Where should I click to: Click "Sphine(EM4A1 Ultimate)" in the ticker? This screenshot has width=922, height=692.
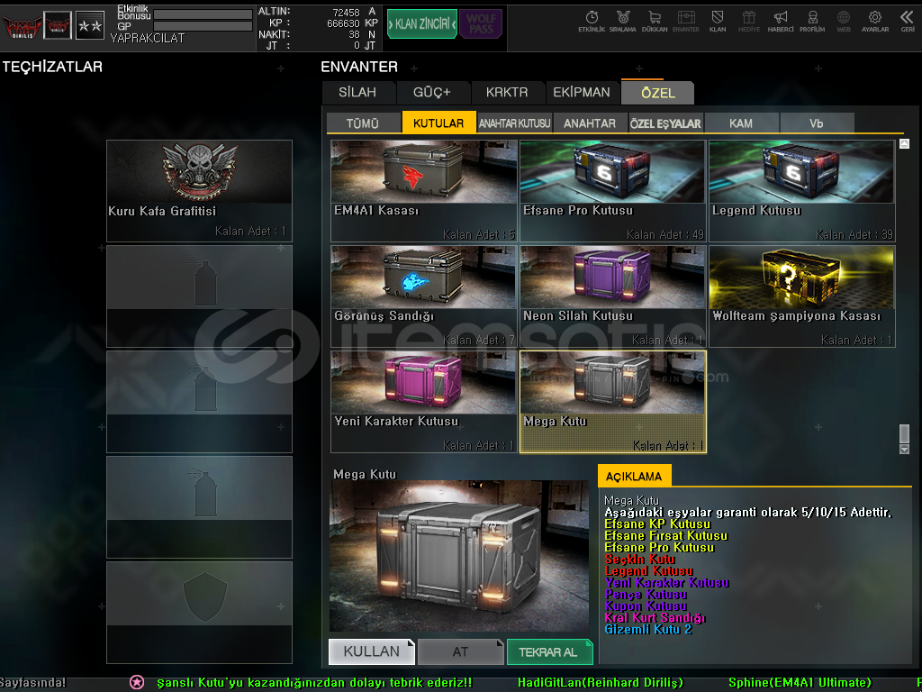(800, 683)
